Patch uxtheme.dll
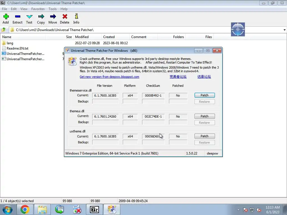287x215 pixels. pos(204,136)
